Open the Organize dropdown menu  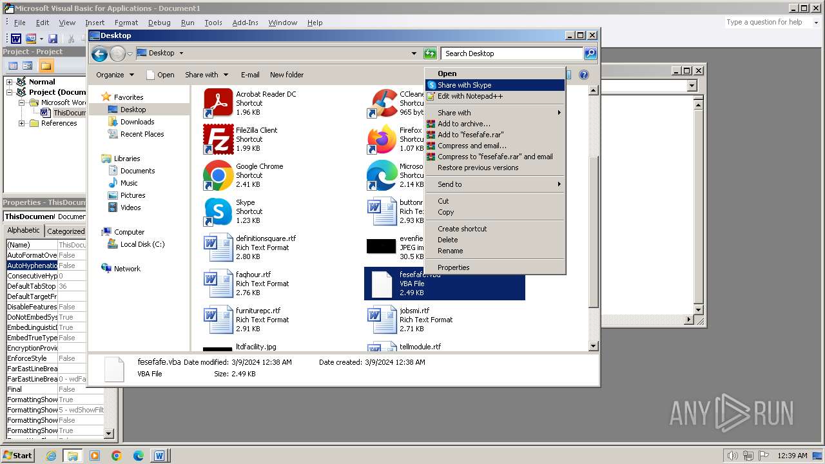click(115, 75)
